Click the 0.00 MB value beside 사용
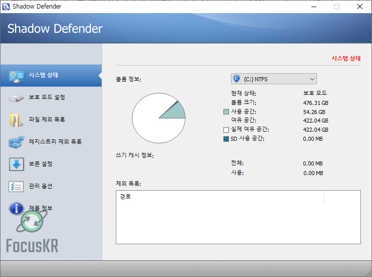The width and height of the screenshot is (372, 277). (313, 173)
